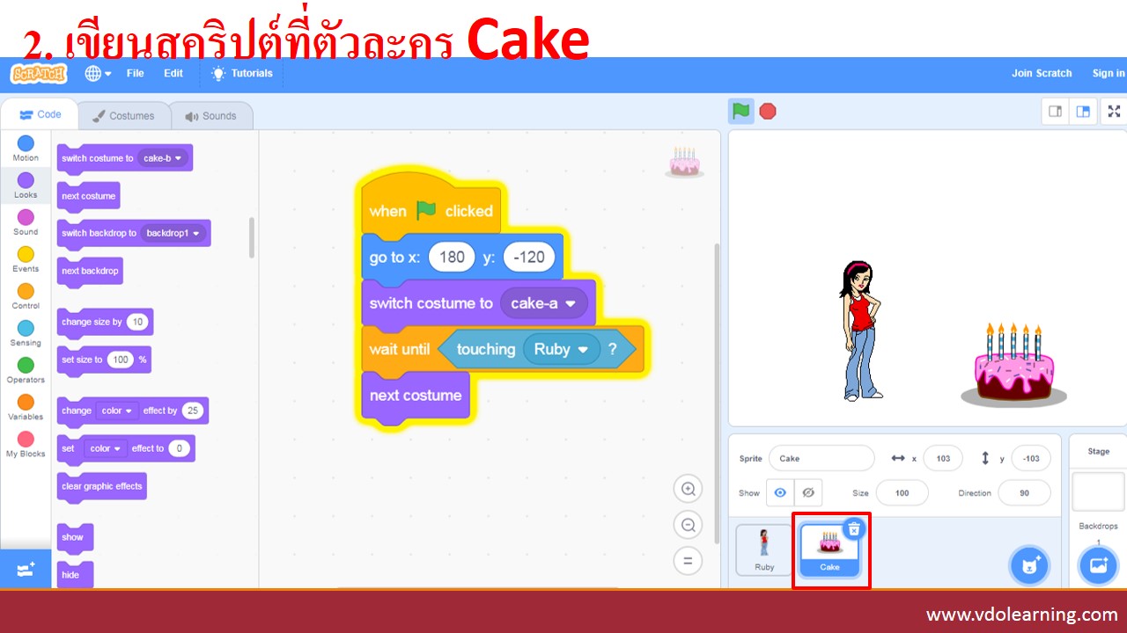Click the hide block in palette

click(x=75, y=575)
